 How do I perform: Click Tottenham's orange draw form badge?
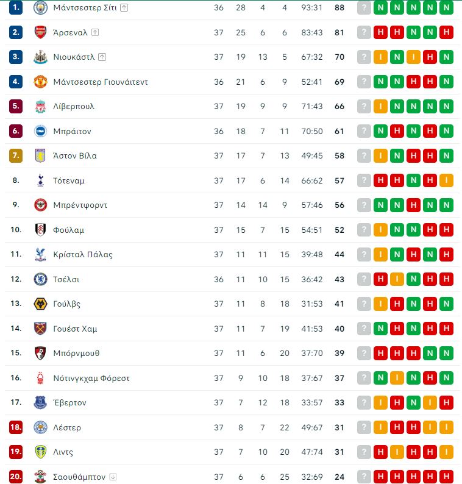click(446, 180)
